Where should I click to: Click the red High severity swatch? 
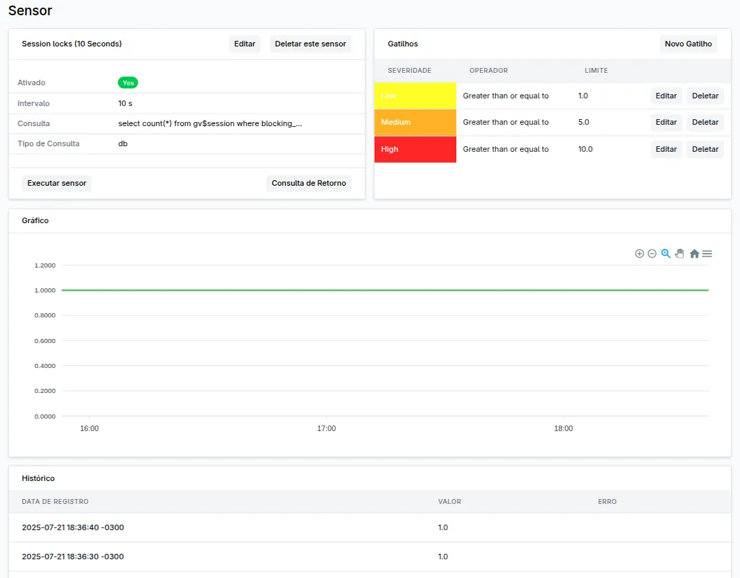[x=415, y=149]
